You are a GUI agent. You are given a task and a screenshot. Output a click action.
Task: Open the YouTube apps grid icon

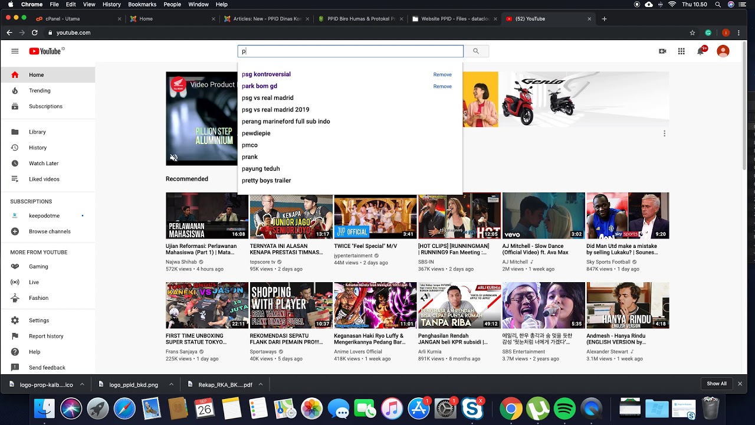(681, 51)
